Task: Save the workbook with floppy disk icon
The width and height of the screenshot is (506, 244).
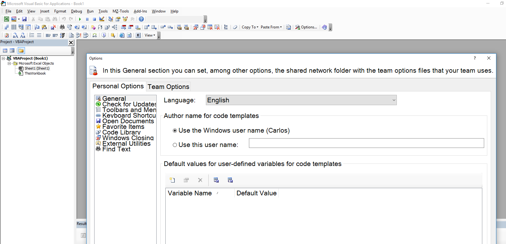Action: coord(24,19)
